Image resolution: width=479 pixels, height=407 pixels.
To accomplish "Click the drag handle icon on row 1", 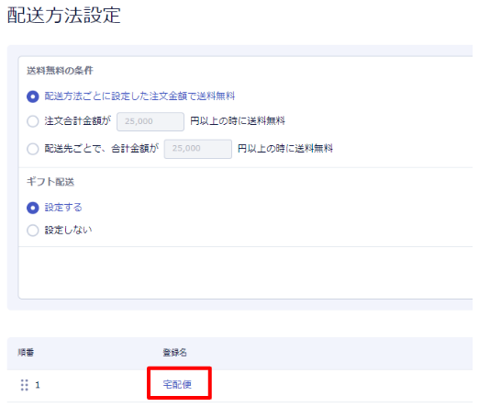I will point(25,385).
